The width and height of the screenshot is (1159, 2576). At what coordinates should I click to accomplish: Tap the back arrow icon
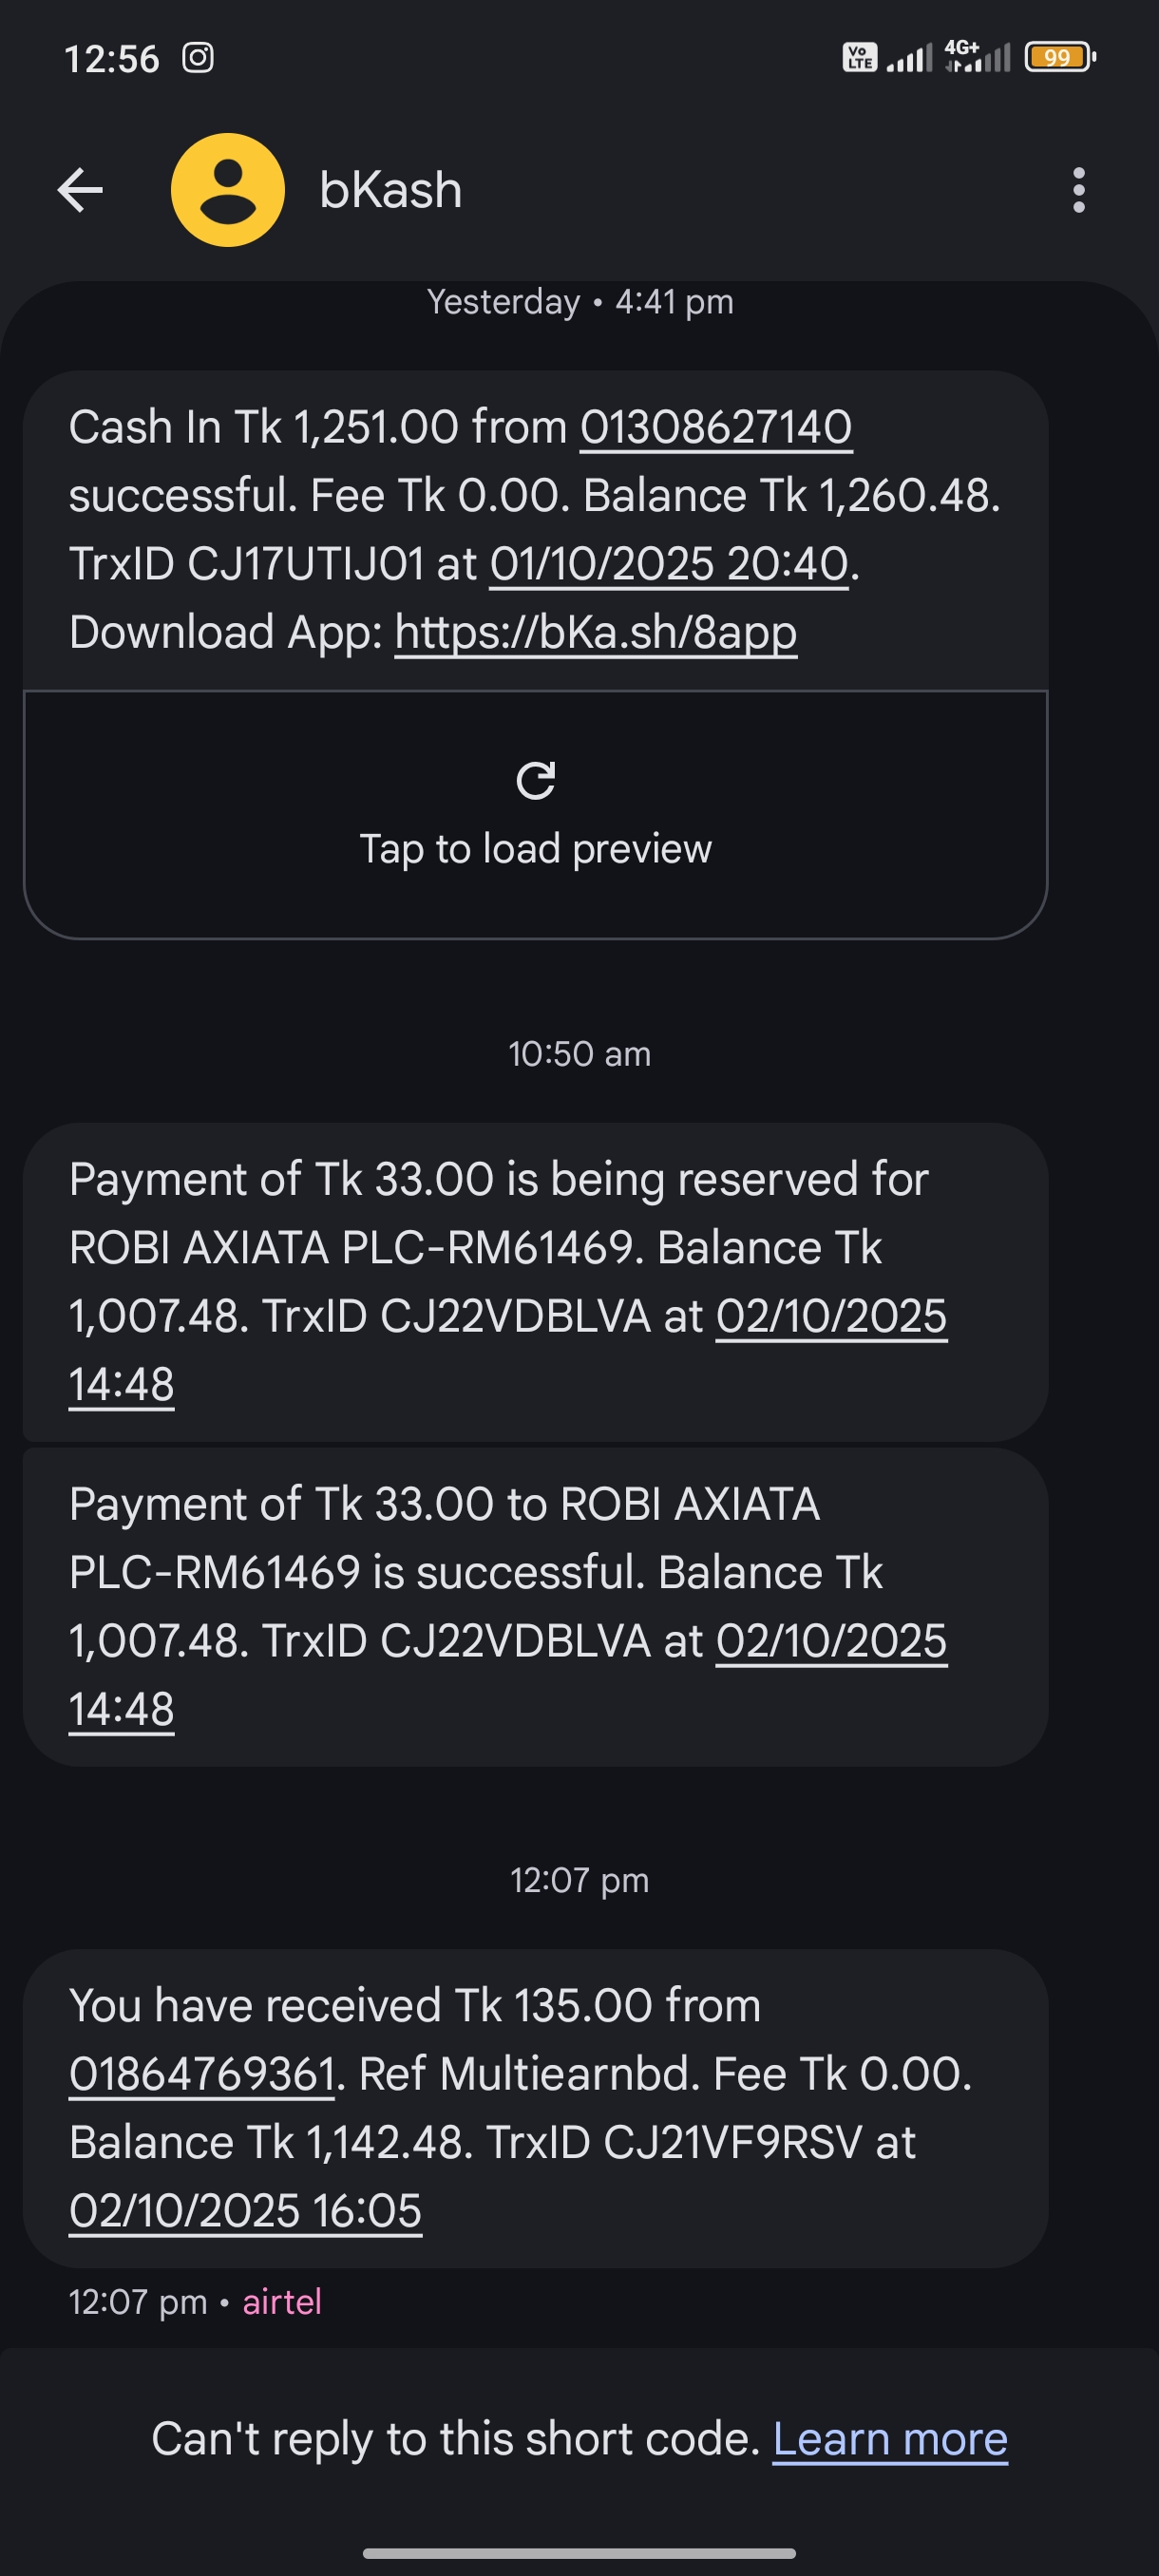point(80,190)
